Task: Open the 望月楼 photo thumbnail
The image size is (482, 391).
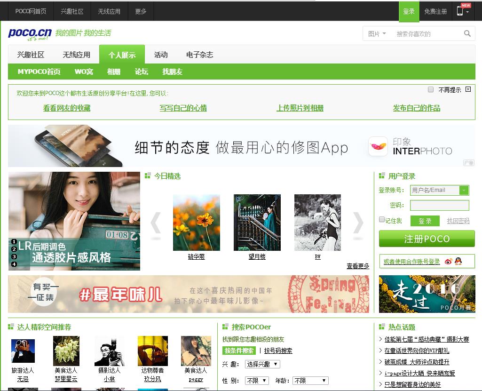Action: click(257, 223)
